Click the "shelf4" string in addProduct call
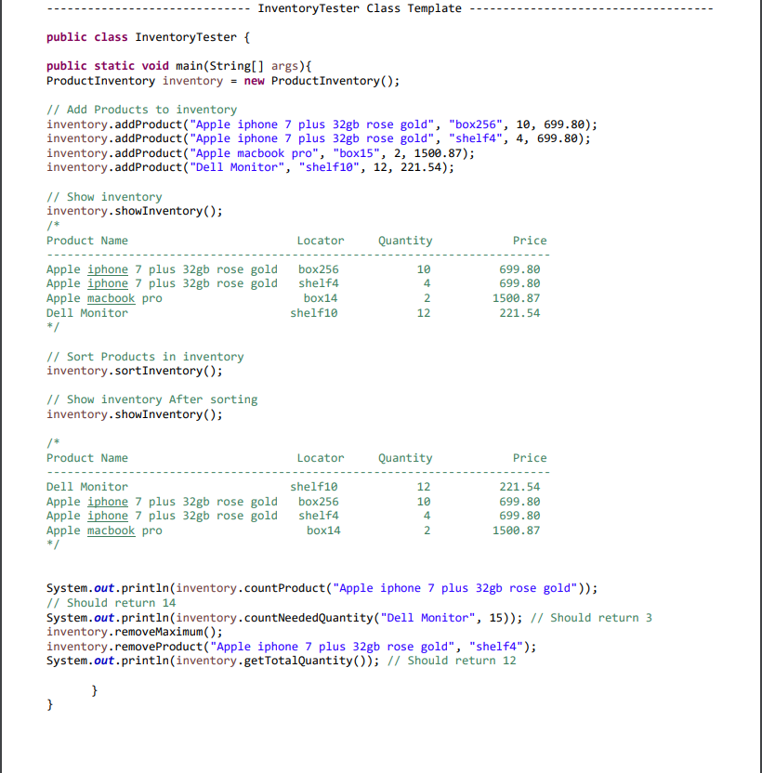Screen dimensions: 762x773 [x=476, y=138]
